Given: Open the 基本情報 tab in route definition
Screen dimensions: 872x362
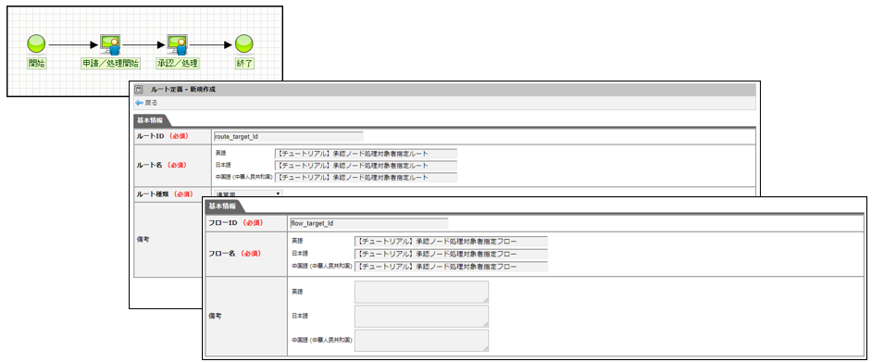Looking at the screenshot, I should point(151,119).
